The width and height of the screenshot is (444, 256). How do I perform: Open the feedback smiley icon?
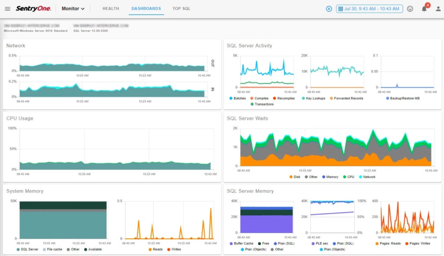click(x=410, y=9)
